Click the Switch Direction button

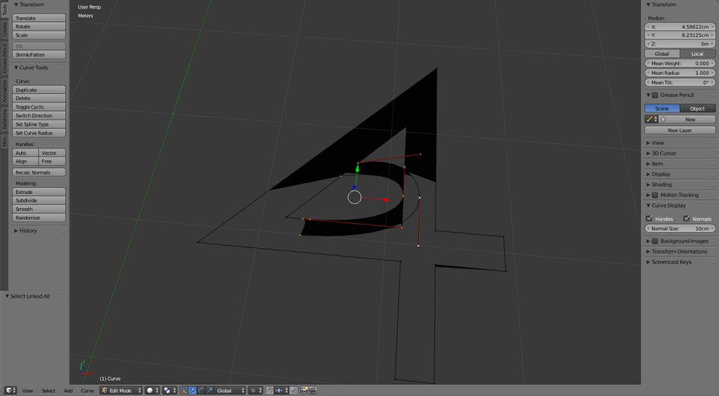pyautogui.click(x=39, y=115)
